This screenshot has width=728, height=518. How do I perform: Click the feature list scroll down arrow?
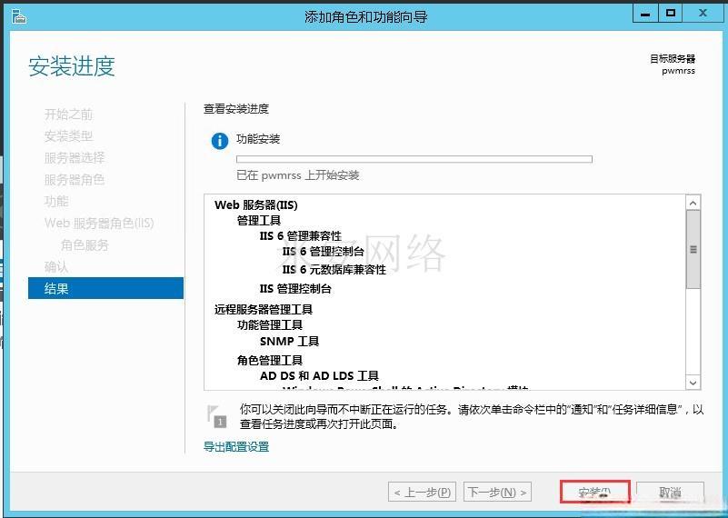click(693, 383)
